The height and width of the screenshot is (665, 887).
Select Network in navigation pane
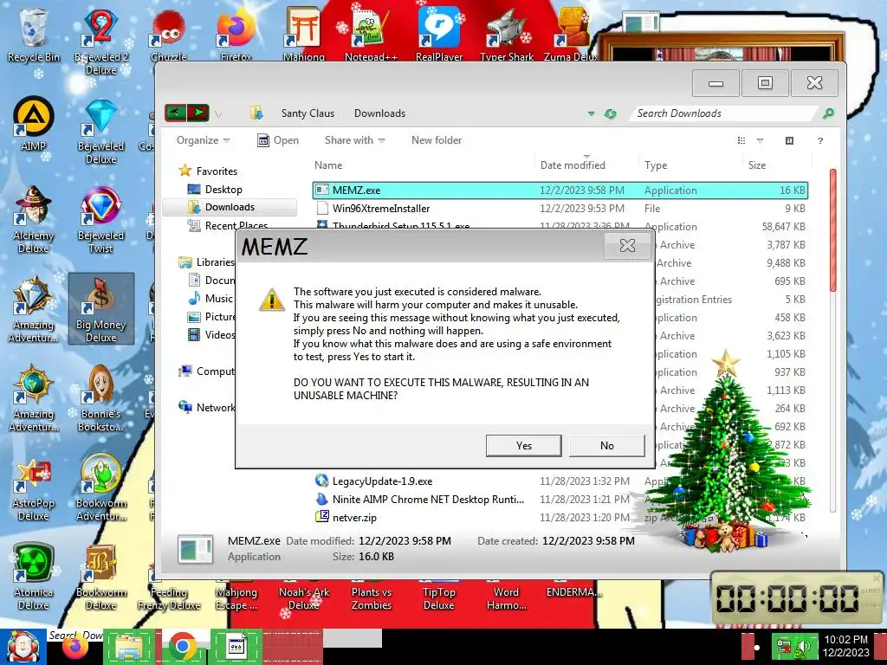pos(206,407)
